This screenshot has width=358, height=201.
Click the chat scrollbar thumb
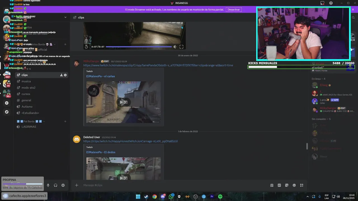coord(307,146)
